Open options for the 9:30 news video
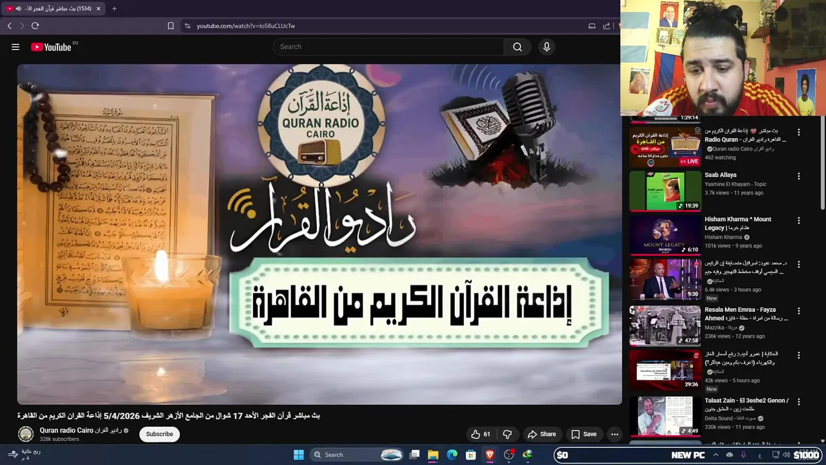 (x=798, y=265)
